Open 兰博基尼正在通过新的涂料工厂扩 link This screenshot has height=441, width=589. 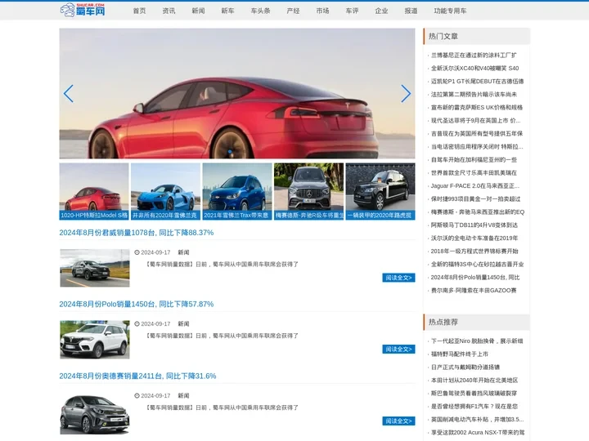[474, 56]
